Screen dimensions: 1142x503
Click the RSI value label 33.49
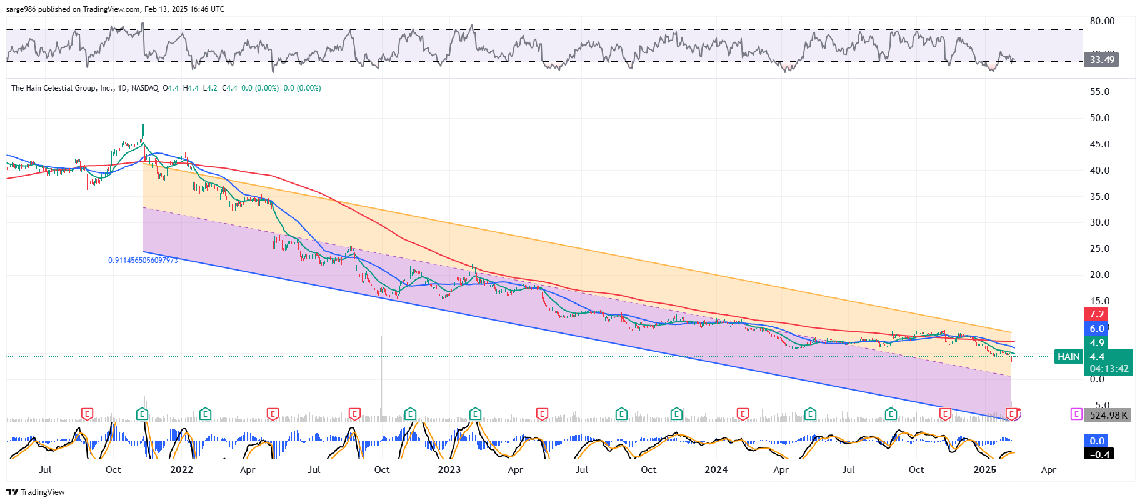(x=1101, y=60)
